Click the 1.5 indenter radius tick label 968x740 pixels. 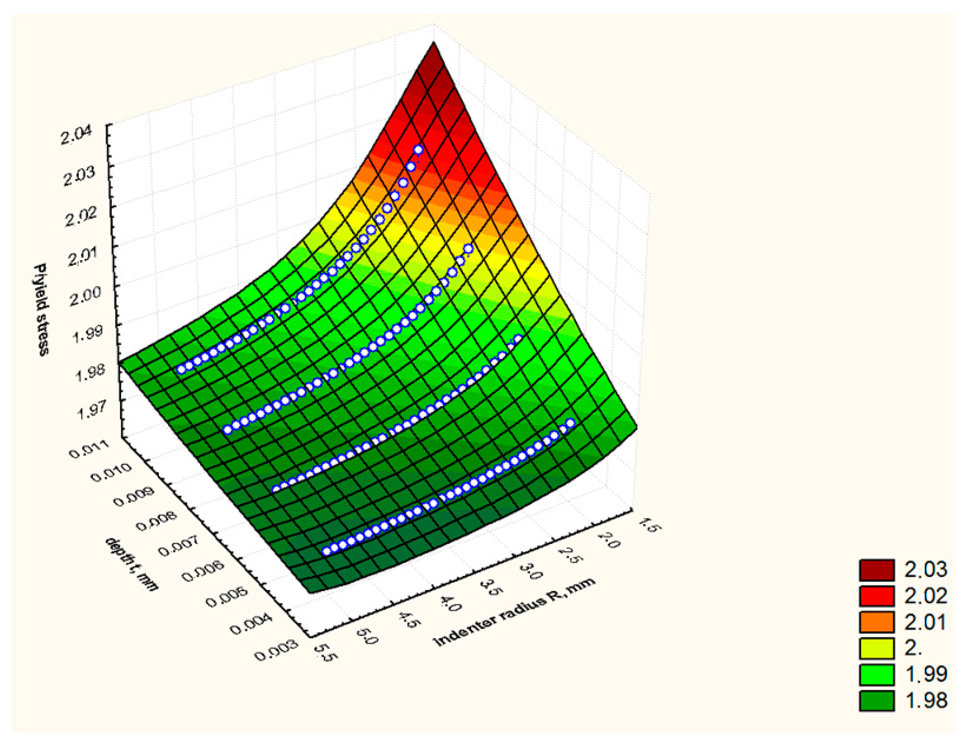pos(650,525)
